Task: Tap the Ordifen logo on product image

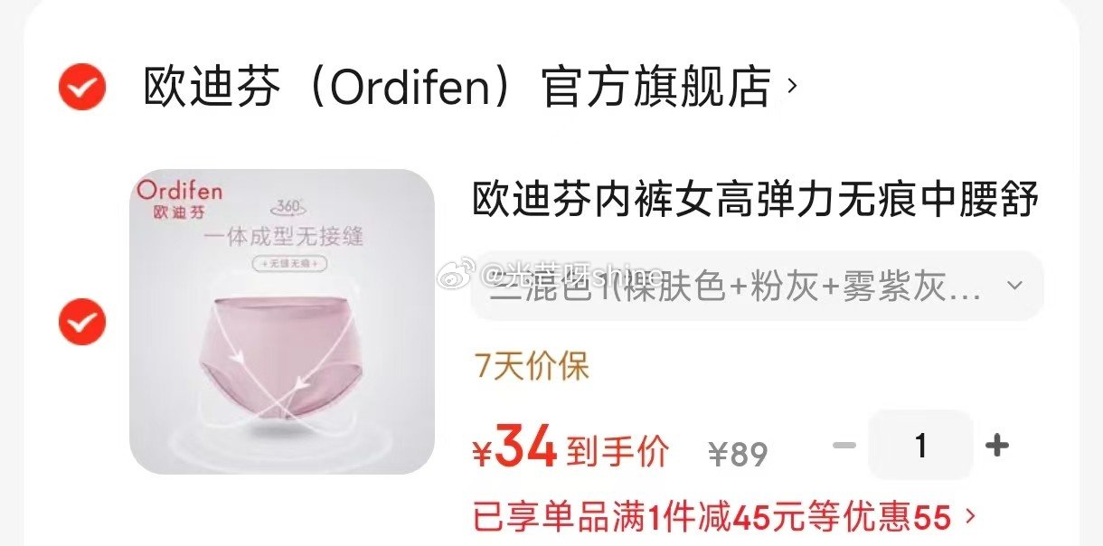Action: coord(179,200)
